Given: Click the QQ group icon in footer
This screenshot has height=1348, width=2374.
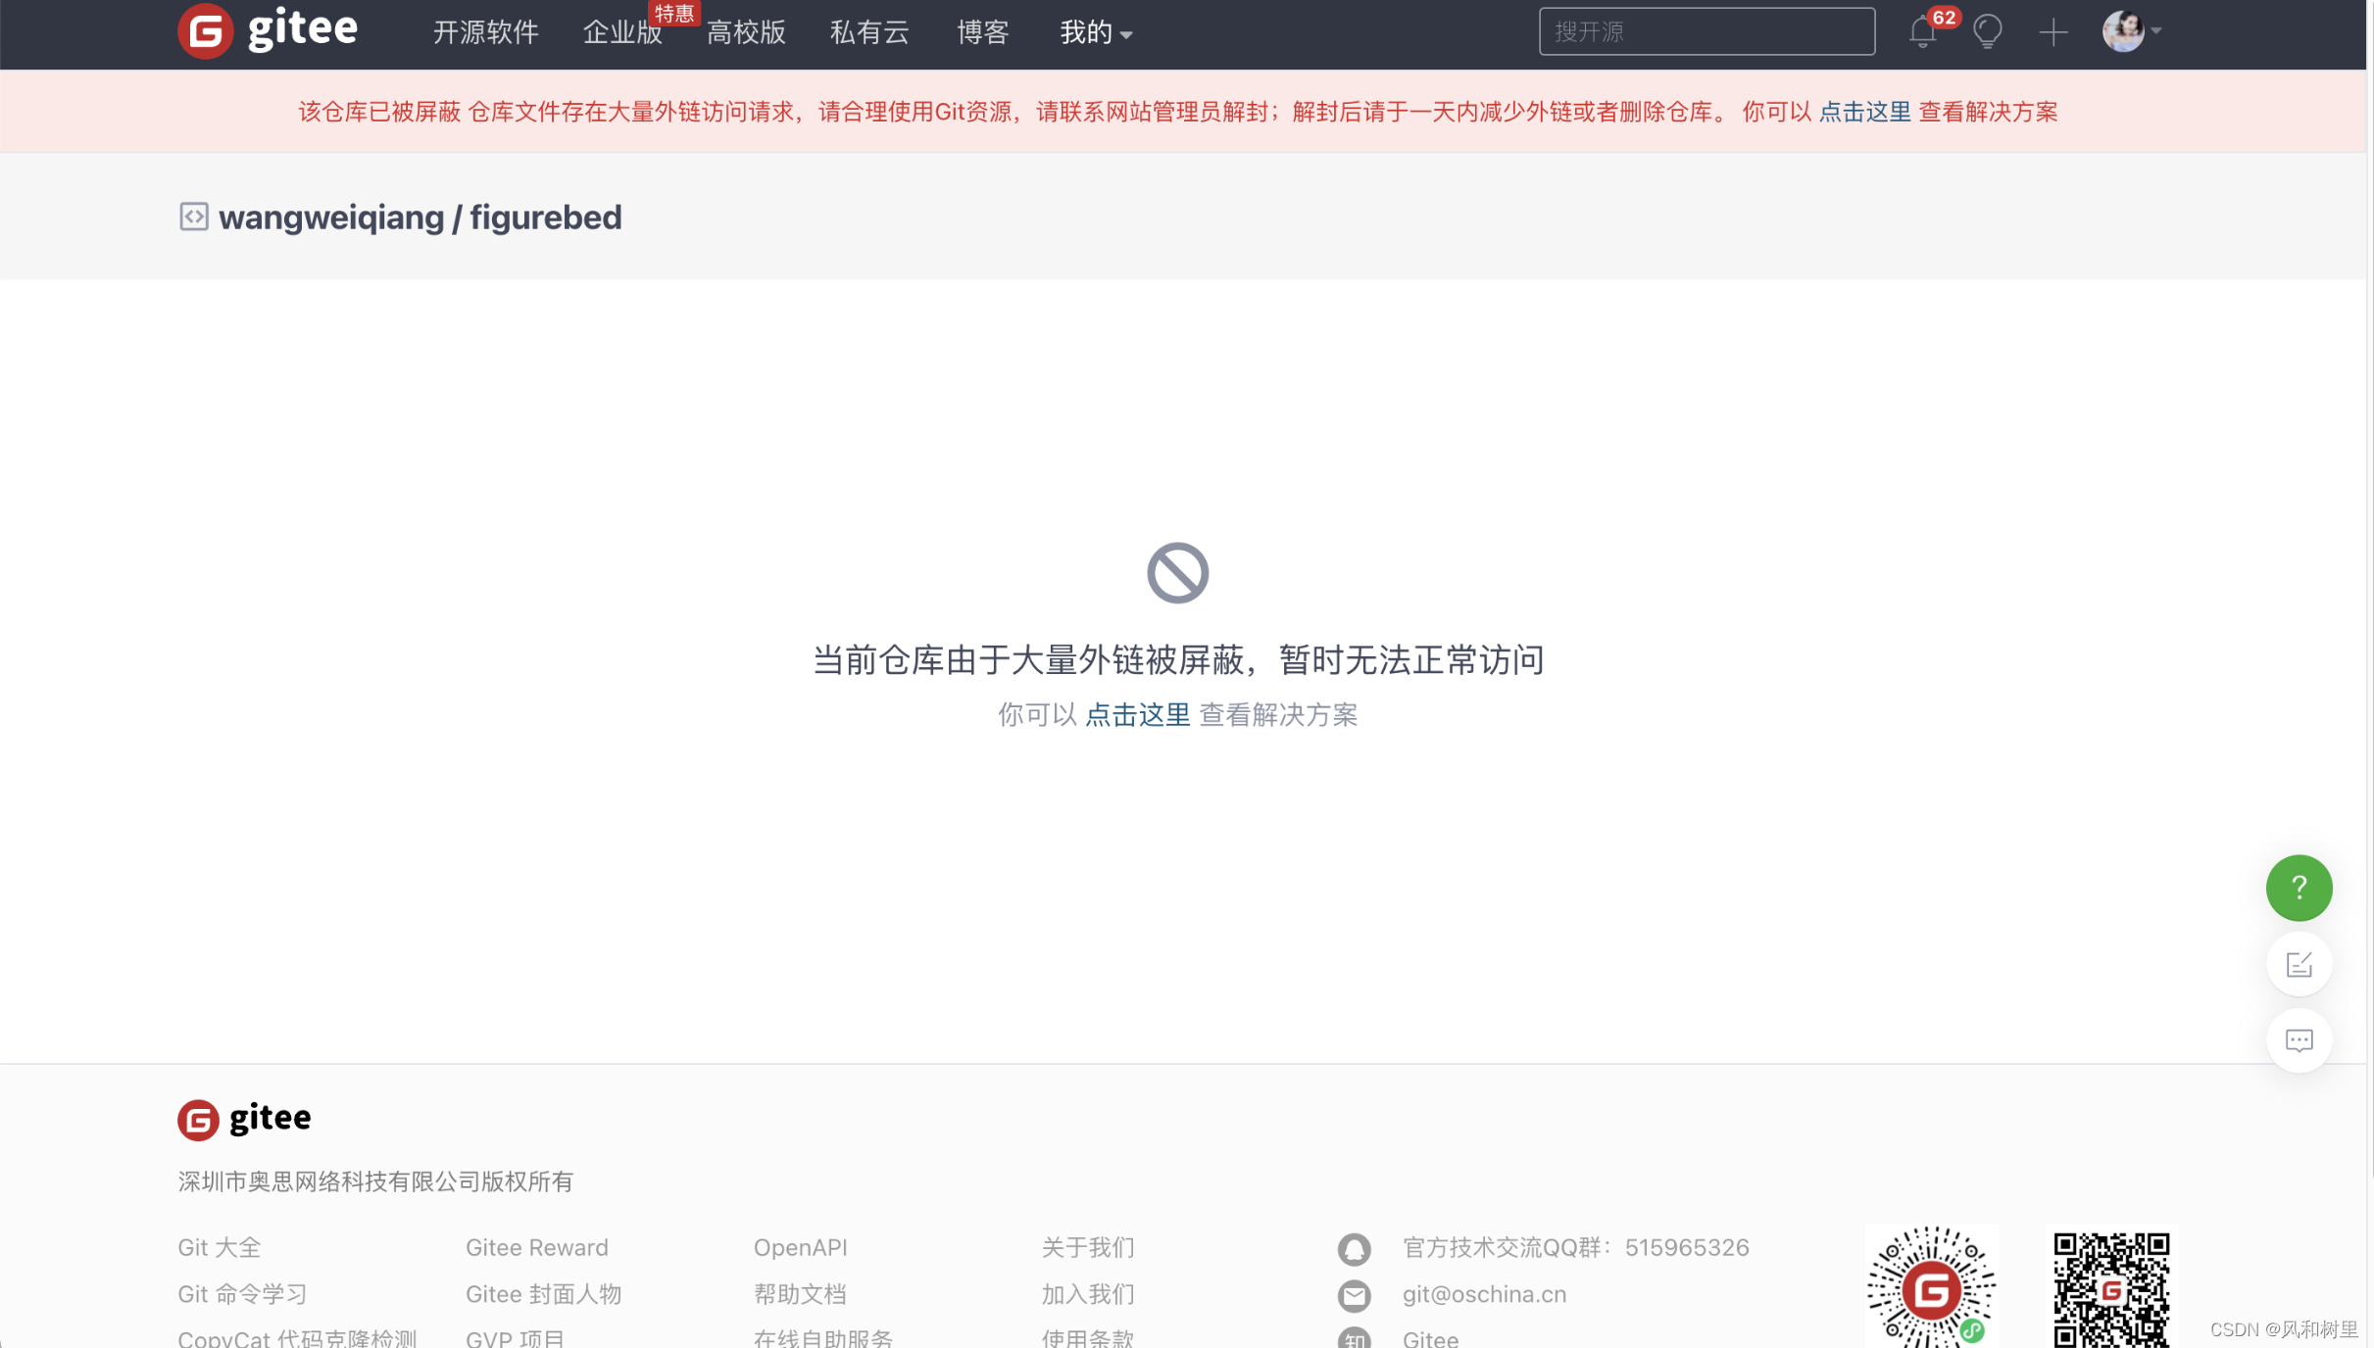Looking at the screenshot, I should tap(1354, 1249).
